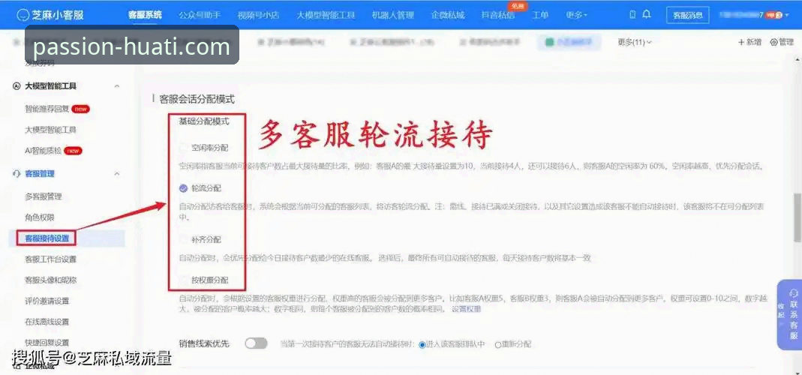
Task: Open 多客服管理 in sidebar
Action: (x=44, y=196)
